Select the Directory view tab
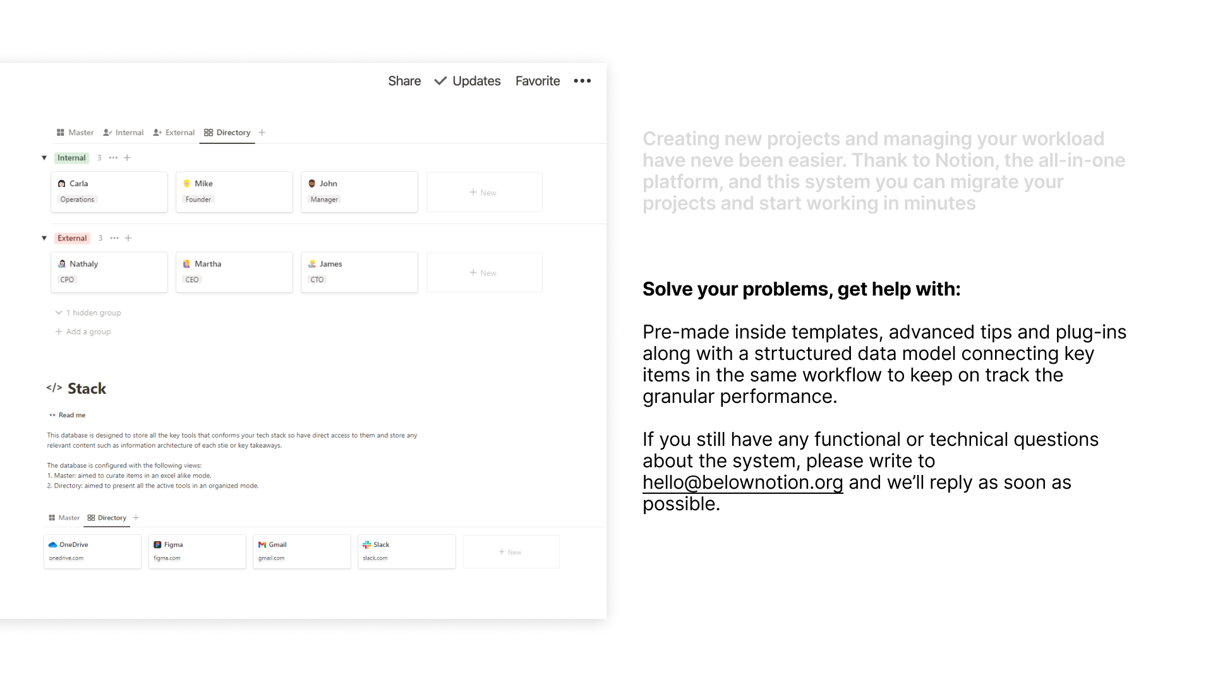 click(227, 133)
